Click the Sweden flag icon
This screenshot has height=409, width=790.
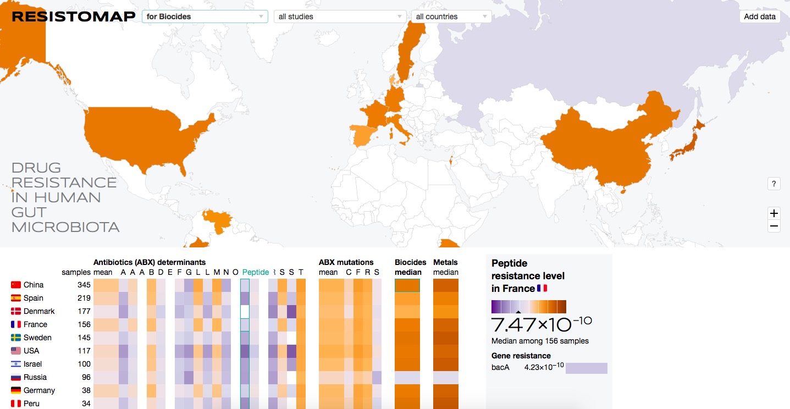(x=16, y=338)
